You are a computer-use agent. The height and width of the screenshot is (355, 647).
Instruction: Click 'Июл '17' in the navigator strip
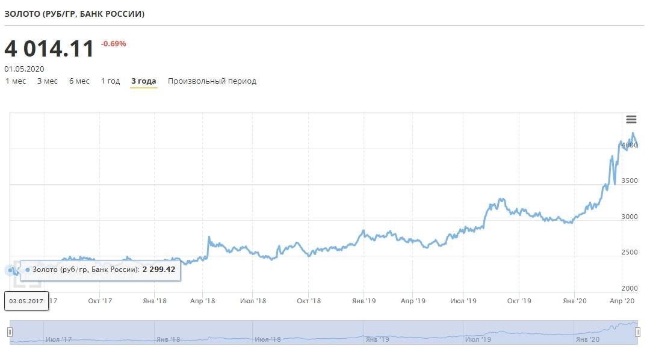click(x=58, y=339)
